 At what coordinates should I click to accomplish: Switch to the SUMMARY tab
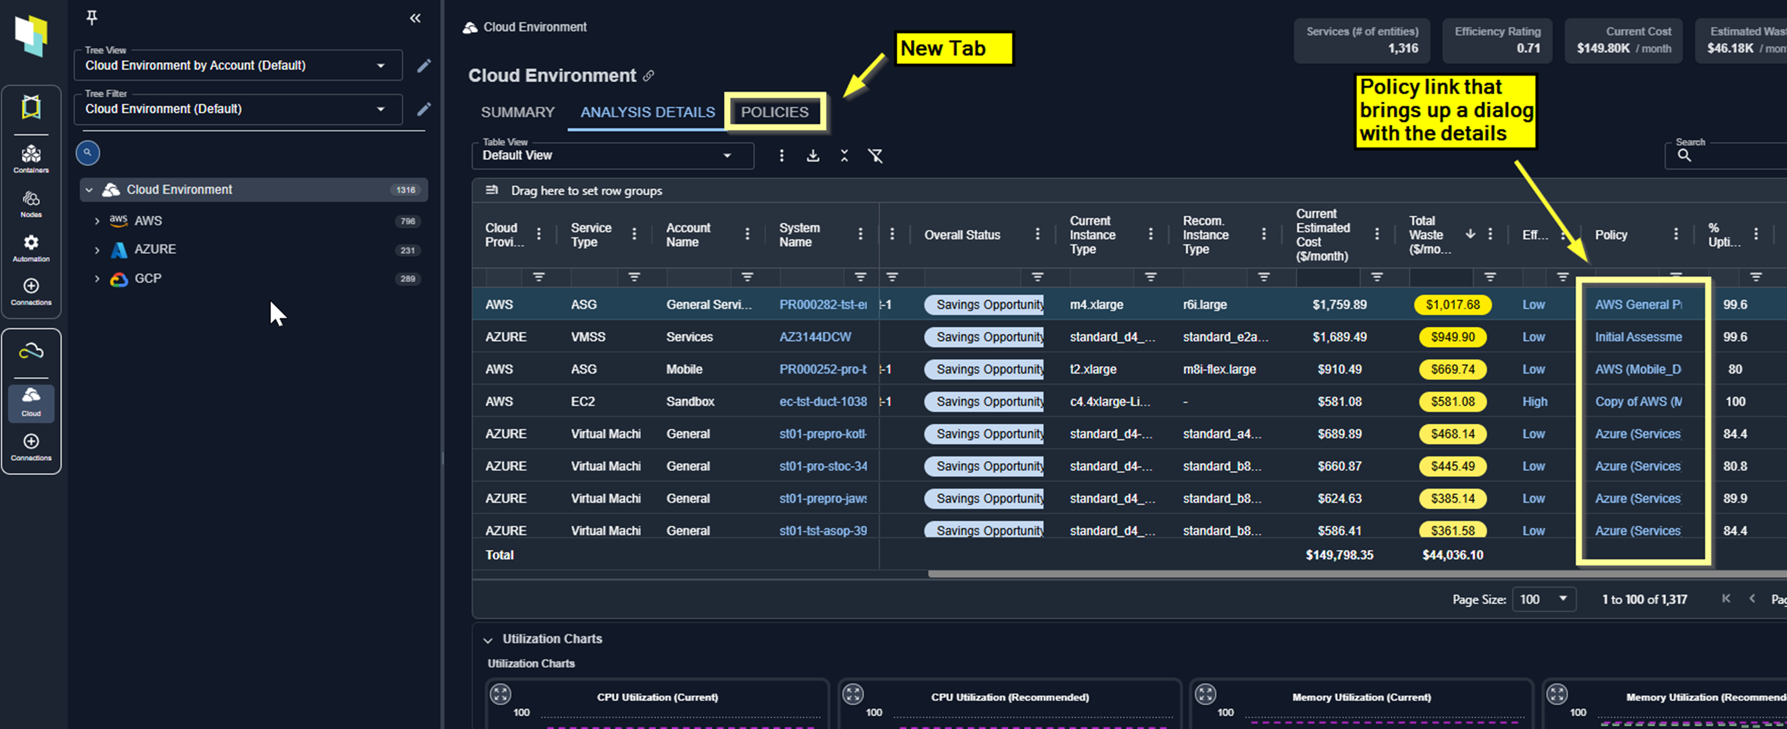[517, 112]
